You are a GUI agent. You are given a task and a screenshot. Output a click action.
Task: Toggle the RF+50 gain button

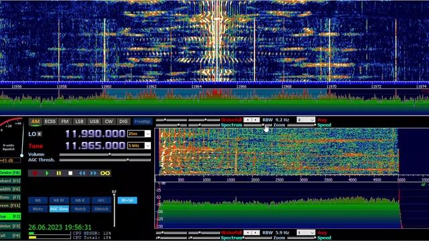click(127, 200)
